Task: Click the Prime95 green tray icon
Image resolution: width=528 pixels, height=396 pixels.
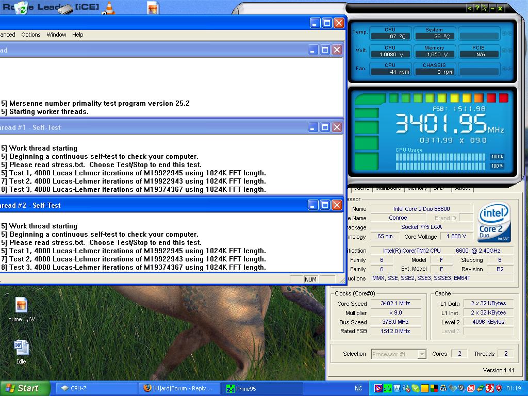Action: 388,388
